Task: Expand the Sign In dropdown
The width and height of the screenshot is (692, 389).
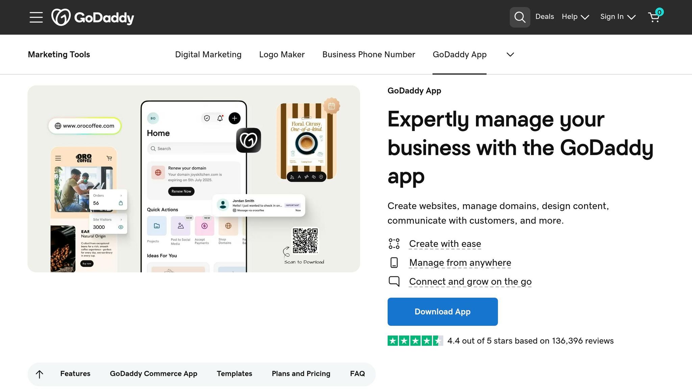Action: click(618, 17)
